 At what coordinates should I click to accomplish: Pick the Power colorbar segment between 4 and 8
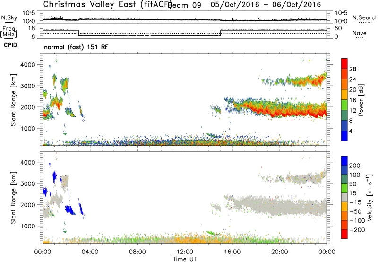coord(344,125)
